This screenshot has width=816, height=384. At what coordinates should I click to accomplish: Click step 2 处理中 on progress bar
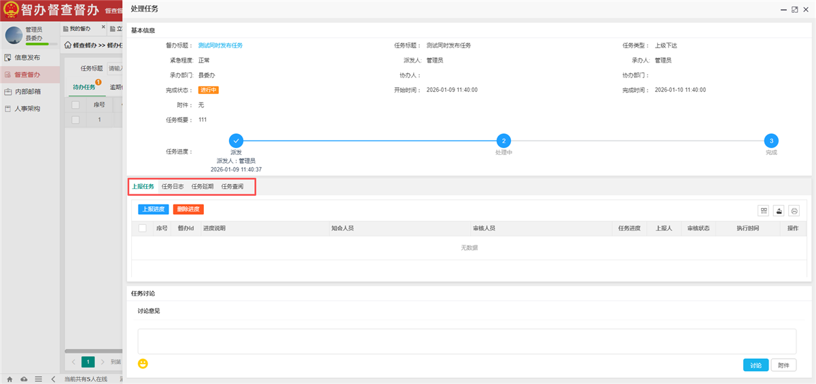(x=503, y=141)
